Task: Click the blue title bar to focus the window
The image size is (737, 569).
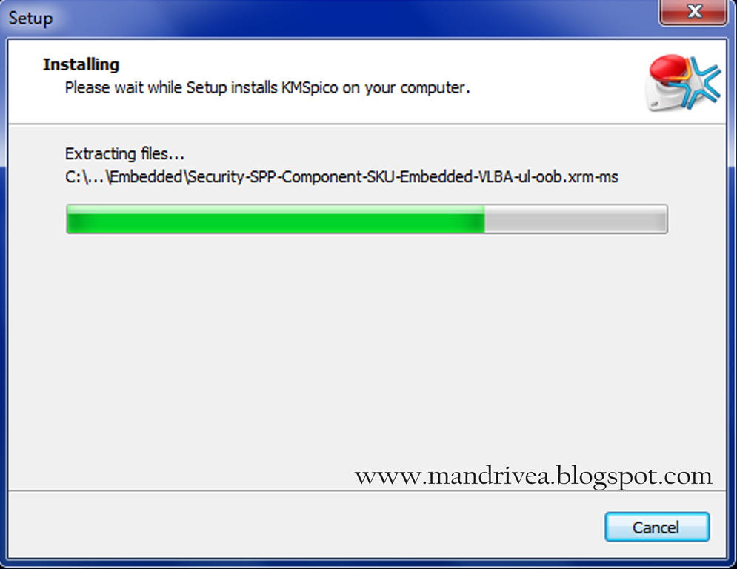Action: (x=329, y=18)
